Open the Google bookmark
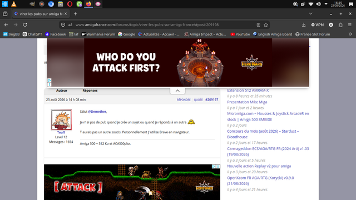This screenshot has width=356, height=200. pos(126,34)
